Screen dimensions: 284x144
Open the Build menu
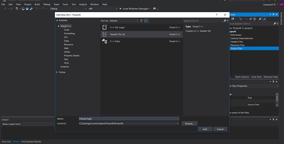click(37, 4)
